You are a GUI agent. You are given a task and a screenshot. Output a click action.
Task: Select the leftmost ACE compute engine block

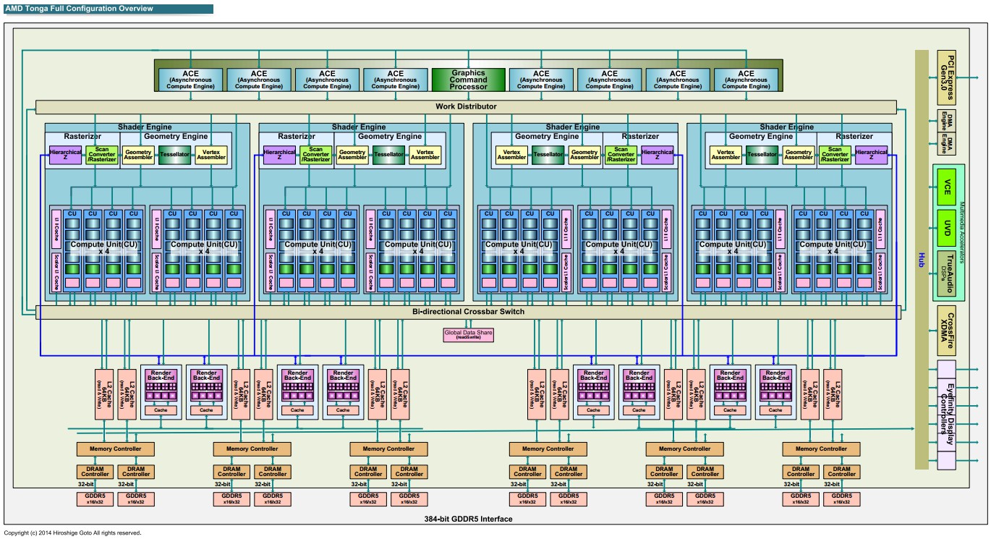pos(191,80)
